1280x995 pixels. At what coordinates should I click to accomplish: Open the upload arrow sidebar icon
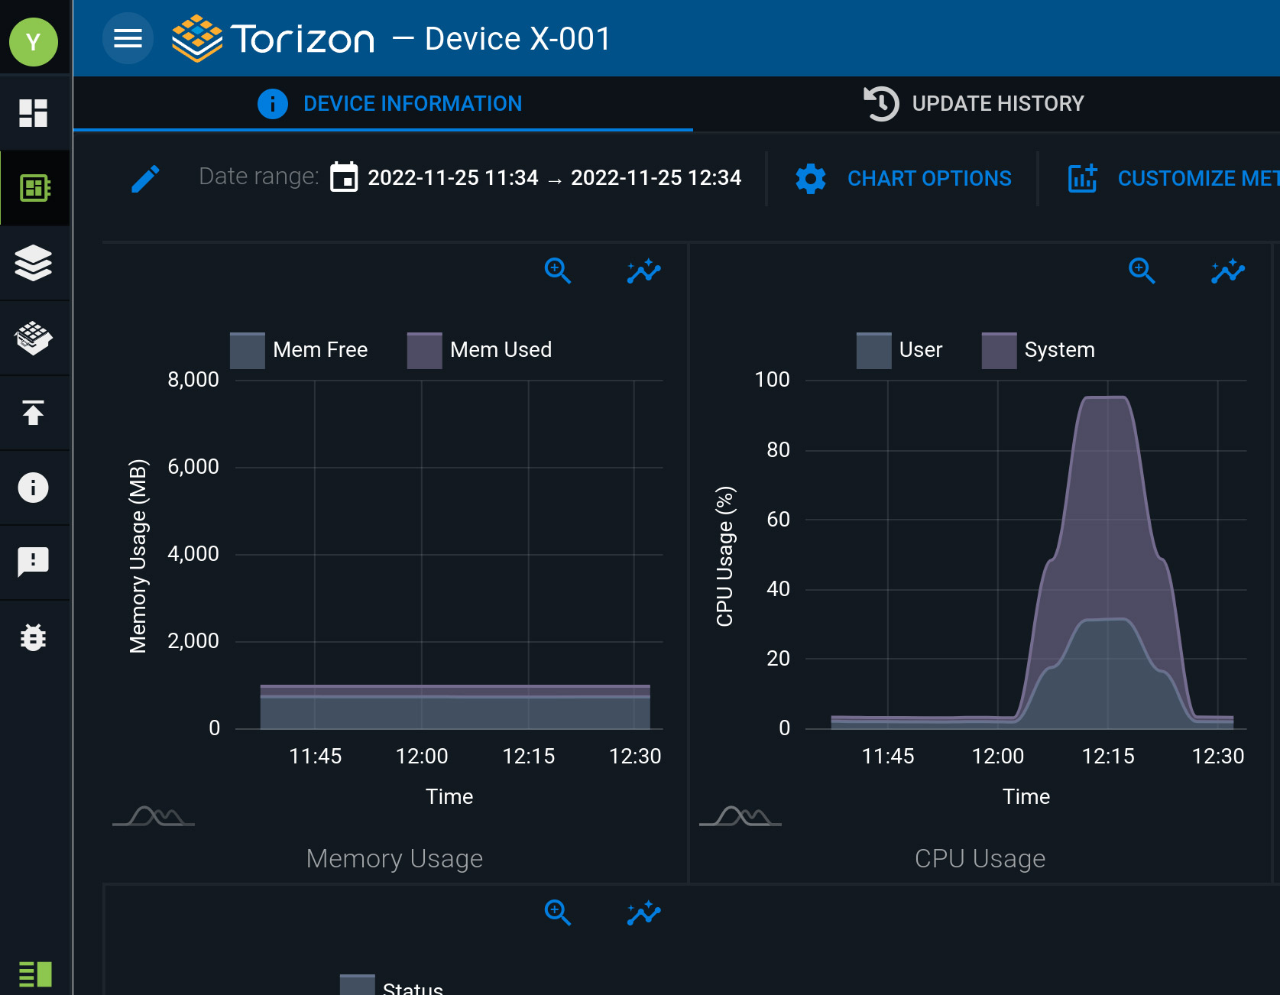pos(34,413)
